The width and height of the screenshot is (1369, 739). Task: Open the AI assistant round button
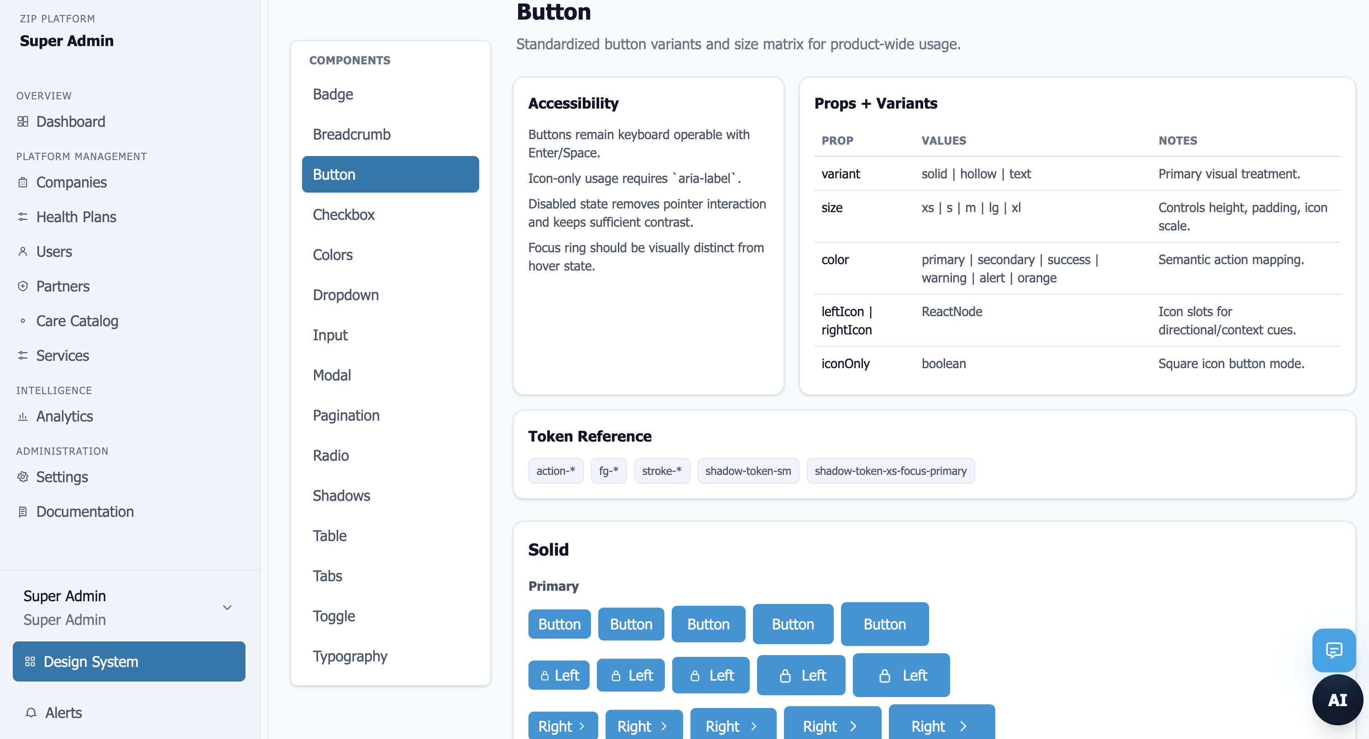(x=1337, y=700)
